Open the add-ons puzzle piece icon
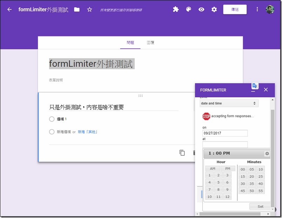 [176, 9]
